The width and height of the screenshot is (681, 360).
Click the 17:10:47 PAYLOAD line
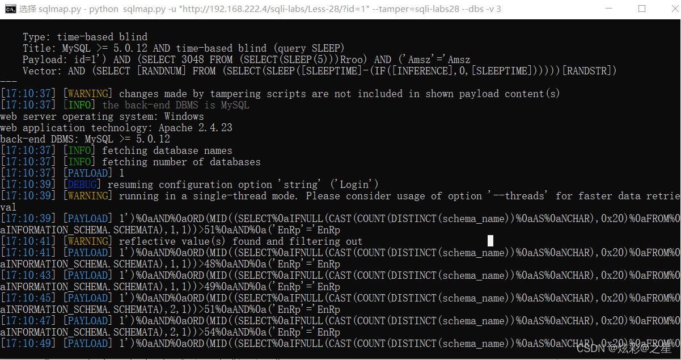(x=340, y=326)
